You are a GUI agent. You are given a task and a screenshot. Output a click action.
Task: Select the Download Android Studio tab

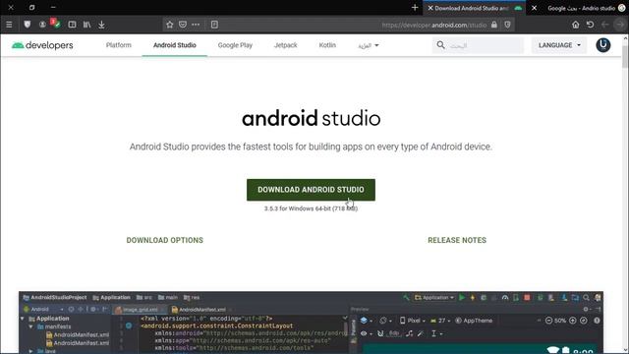[x=474, y=8]
